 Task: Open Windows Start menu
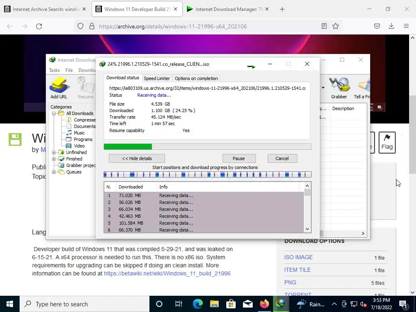[10, 304]
